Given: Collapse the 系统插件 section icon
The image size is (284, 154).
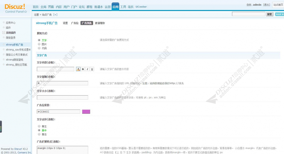Looking at the screenshot, I should 3,33.
